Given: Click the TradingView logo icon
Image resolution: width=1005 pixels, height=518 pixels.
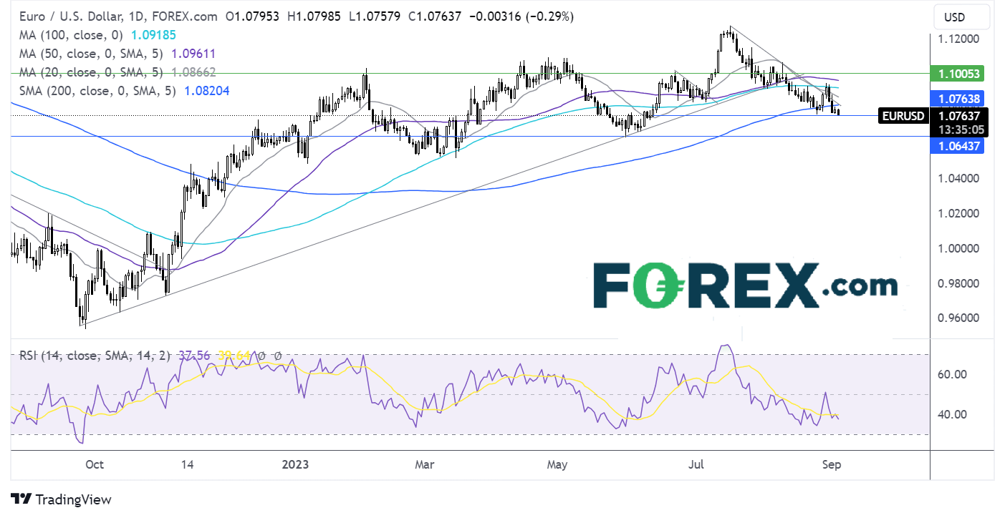Looking at the screenshot, I should tap(21, 499).
